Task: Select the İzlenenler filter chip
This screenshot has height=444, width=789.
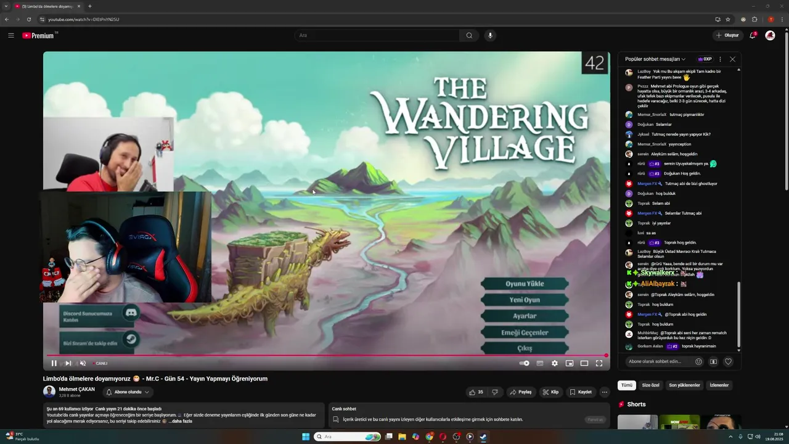Action: tap(719, 385)
